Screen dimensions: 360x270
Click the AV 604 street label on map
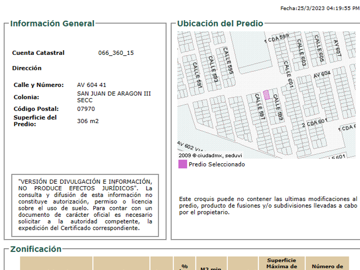coord(322,75)
